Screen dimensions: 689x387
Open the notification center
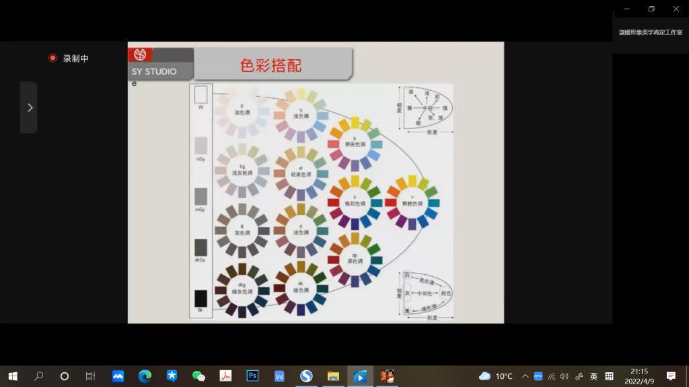pos(671,376)
